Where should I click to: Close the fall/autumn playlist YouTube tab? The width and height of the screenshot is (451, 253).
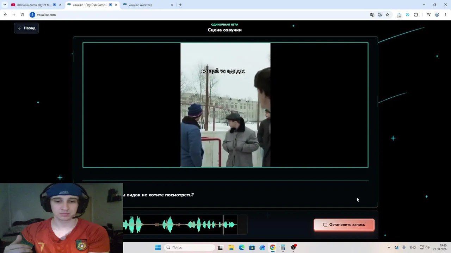pos(60,5)
